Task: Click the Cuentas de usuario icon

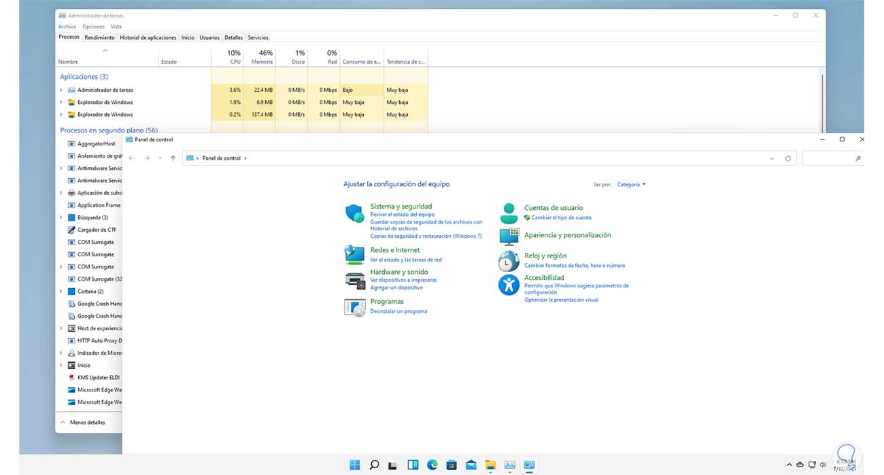Action: point(509,213)
